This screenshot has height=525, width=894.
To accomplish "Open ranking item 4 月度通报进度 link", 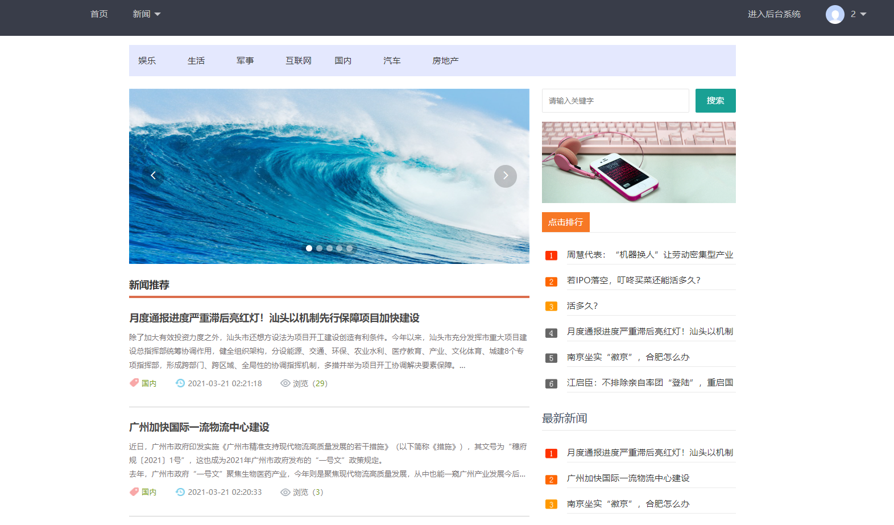I will pyautogui.click(x=650, y=332).
